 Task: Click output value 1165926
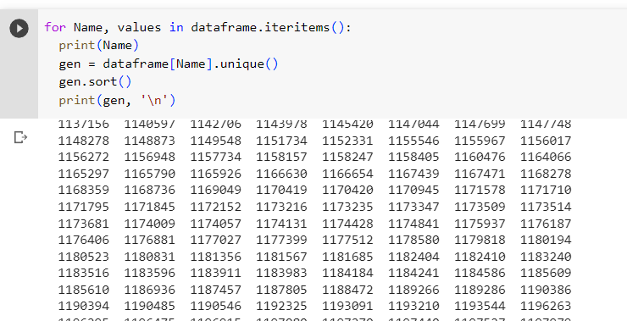coord(215,174)
